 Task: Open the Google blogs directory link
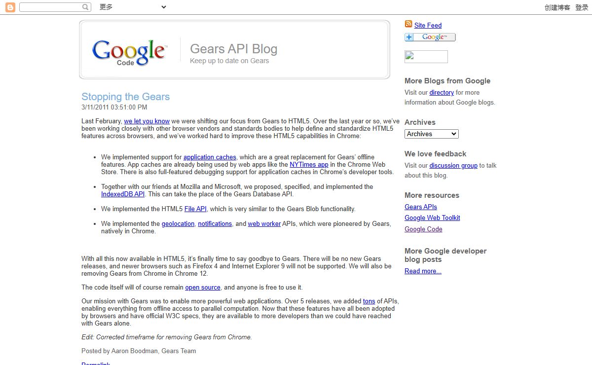(442, 92)
